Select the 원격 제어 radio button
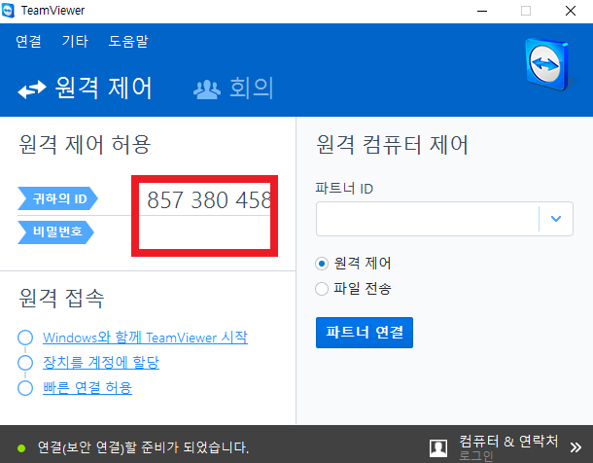 (x=322, y=264)
